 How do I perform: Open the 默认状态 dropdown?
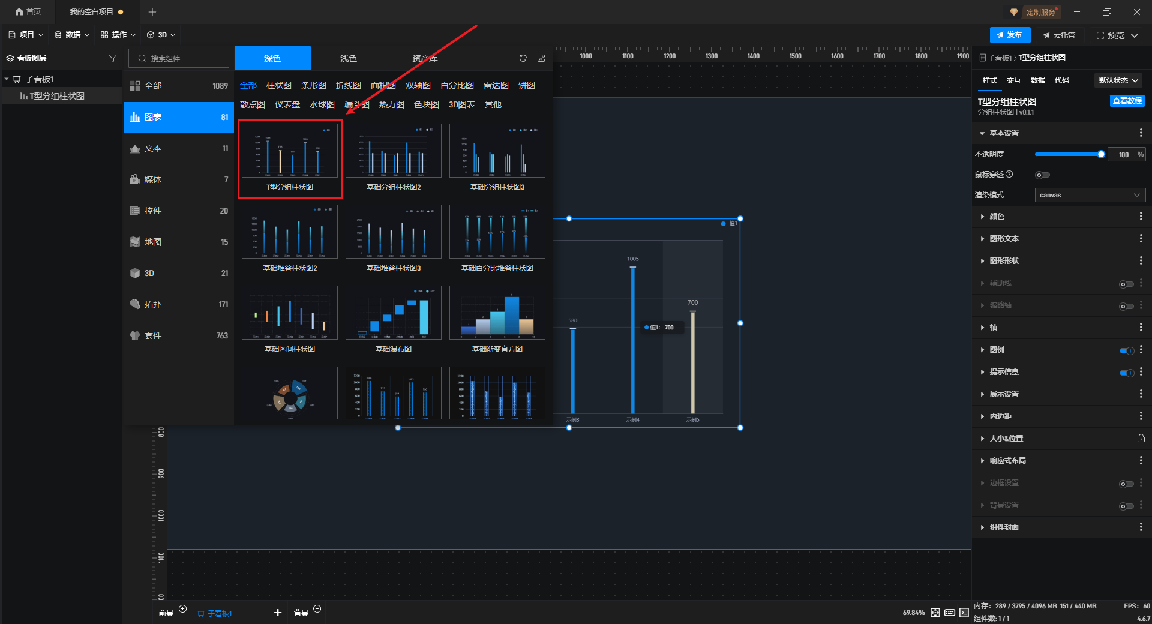pos(1118,80)
